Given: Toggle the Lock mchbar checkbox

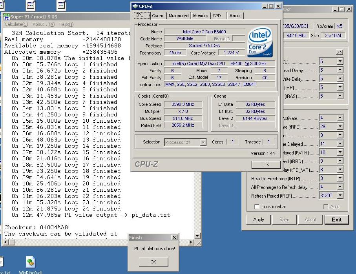Looking at the screenshot, I should click(x=257, y=207).
